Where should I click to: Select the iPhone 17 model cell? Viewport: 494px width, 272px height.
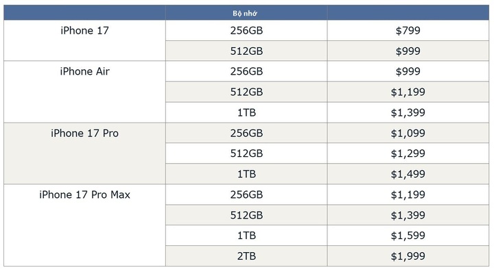pos(84,40)
